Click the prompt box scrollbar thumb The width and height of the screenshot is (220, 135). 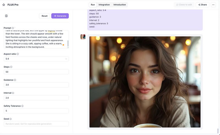68,43
